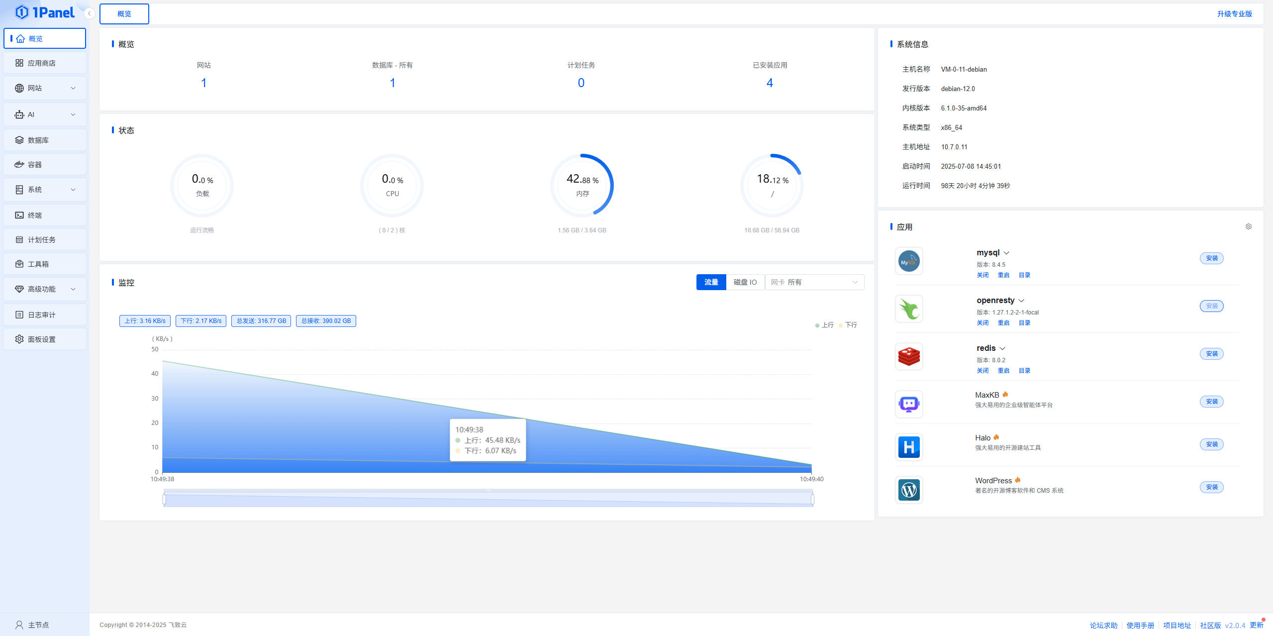Viewport: 1273px width, 636px height.
Task: Toggle the upstream legend series
Action: click(x=824, y=325)
